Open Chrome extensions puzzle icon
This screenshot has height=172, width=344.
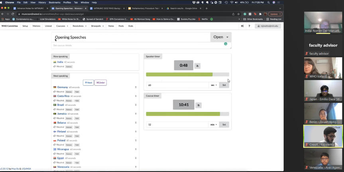[x=260, y=14]
